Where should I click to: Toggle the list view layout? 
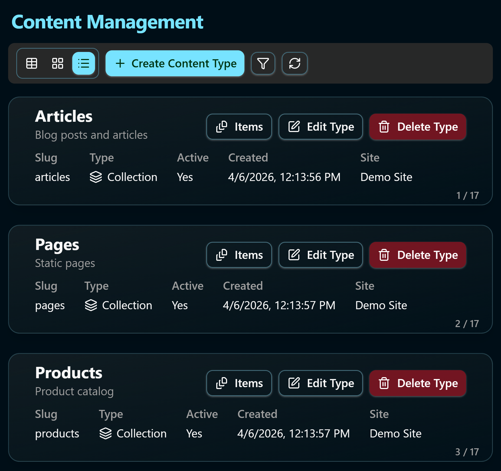[x=84, y=63]
